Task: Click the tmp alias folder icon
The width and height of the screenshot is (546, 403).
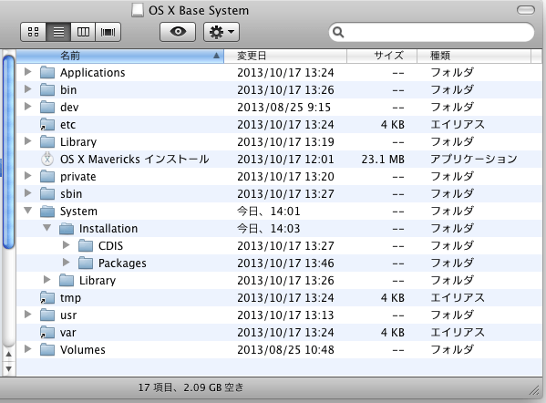Action: coord(47,298)
